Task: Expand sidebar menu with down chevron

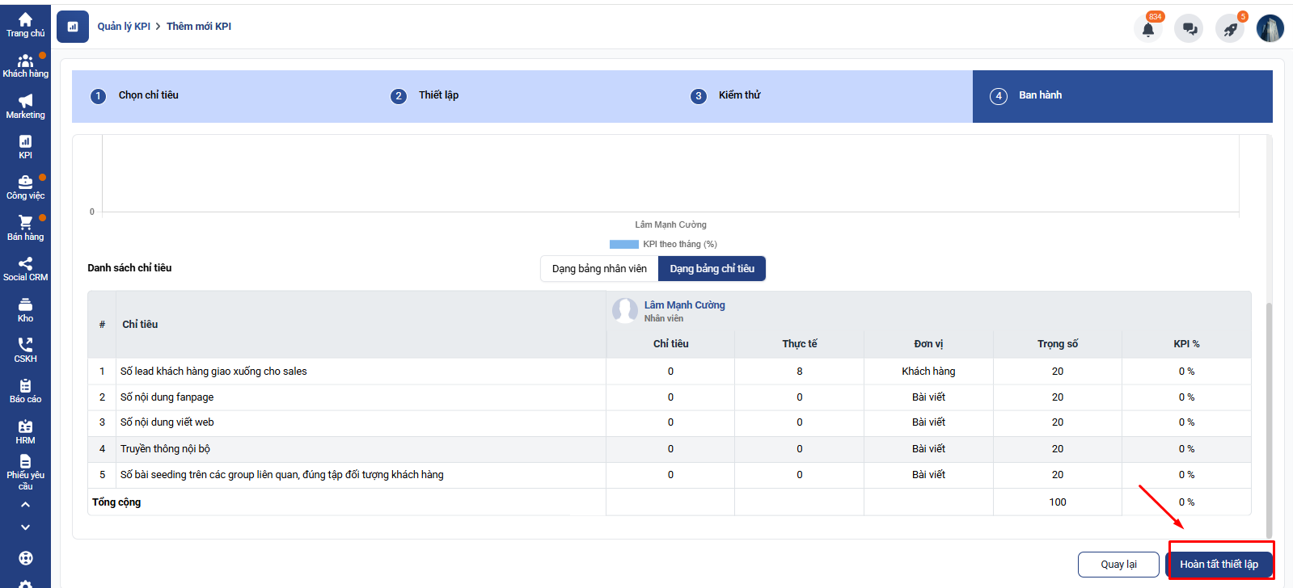Action: [x=25, y=527]
